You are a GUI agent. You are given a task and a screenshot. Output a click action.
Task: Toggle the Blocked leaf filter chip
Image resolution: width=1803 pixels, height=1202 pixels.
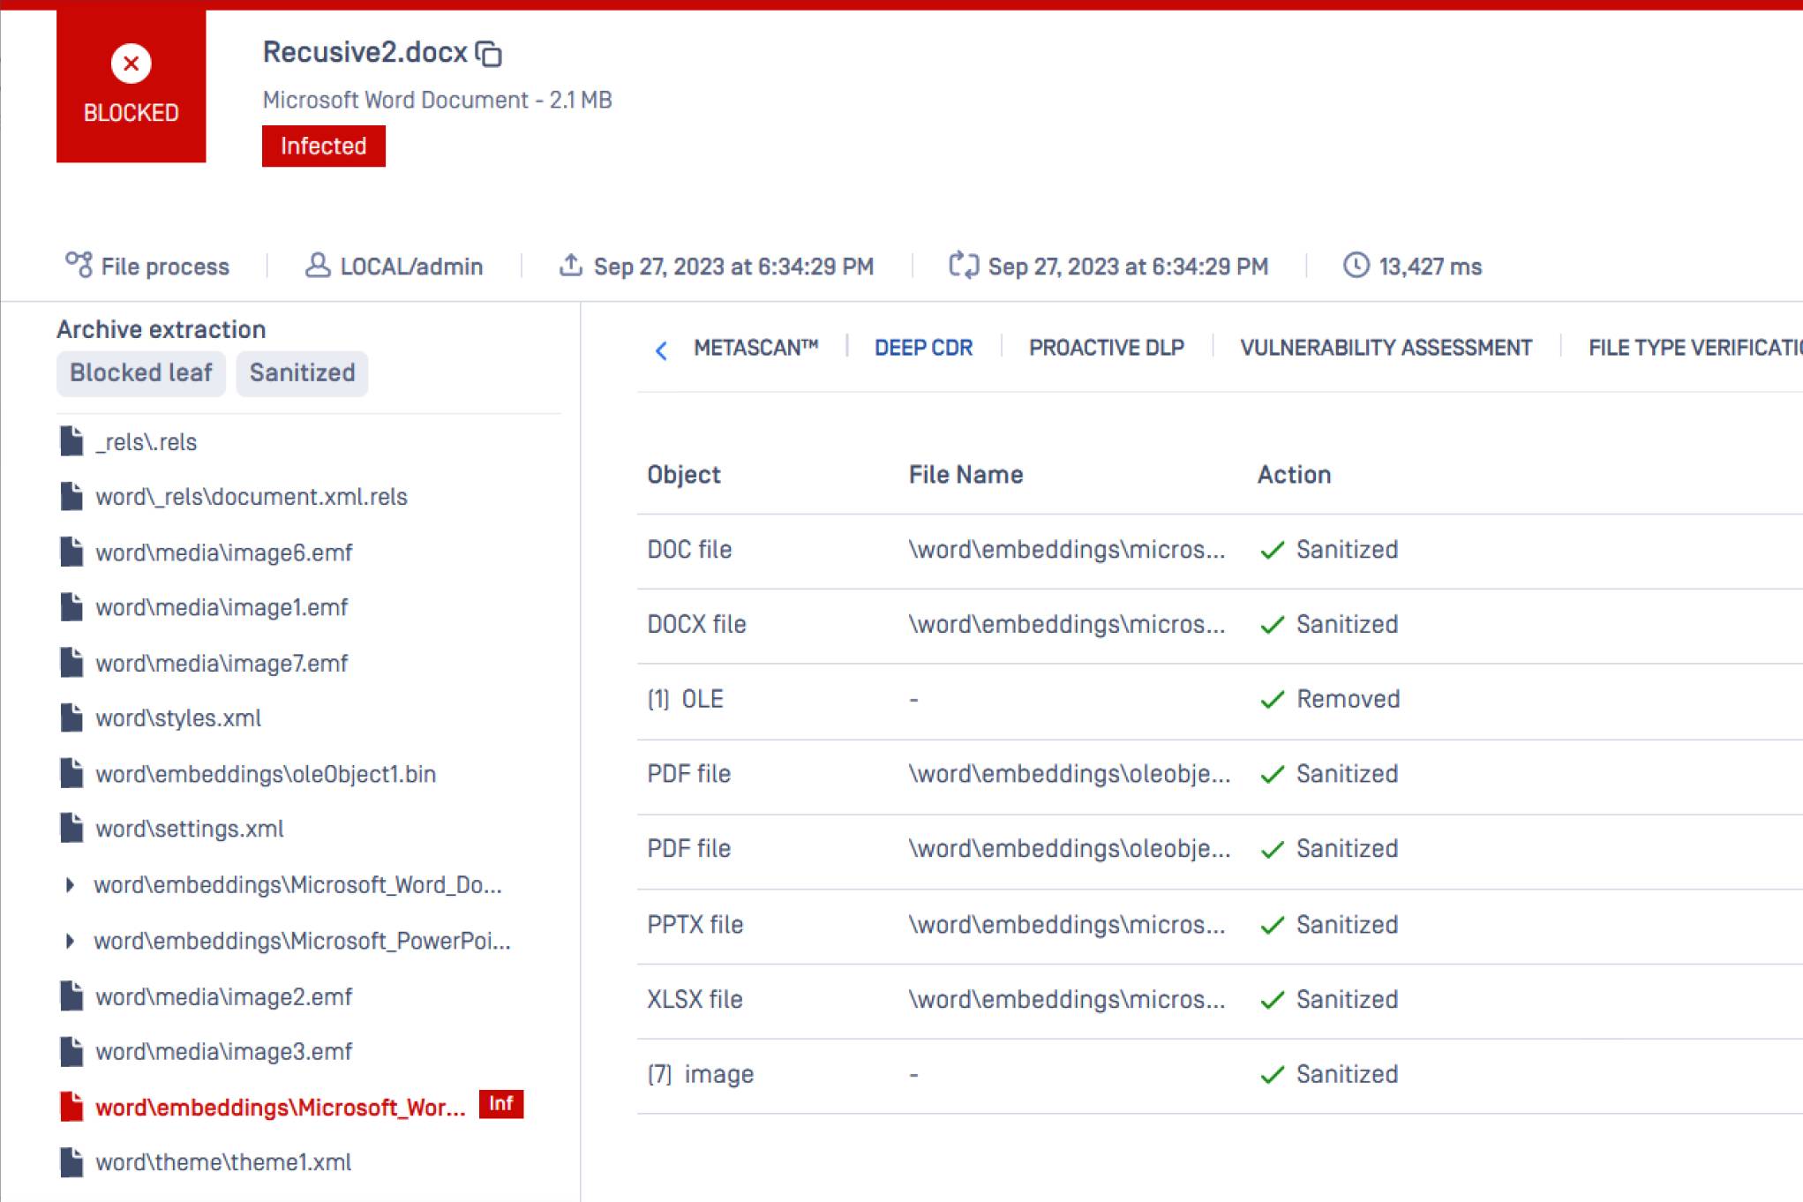[141, 372]
